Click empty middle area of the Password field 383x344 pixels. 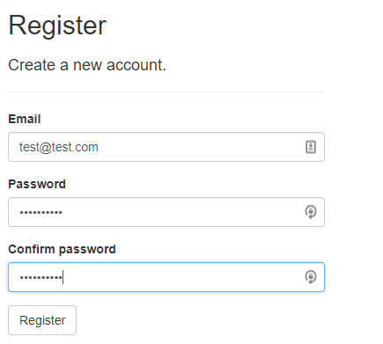coord(182,212)
